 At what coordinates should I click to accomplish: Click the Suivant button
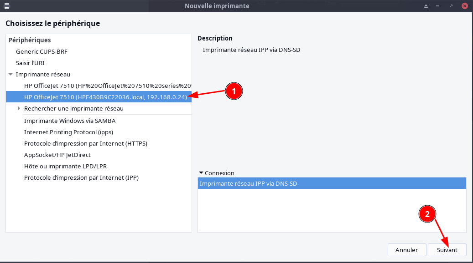447,250
